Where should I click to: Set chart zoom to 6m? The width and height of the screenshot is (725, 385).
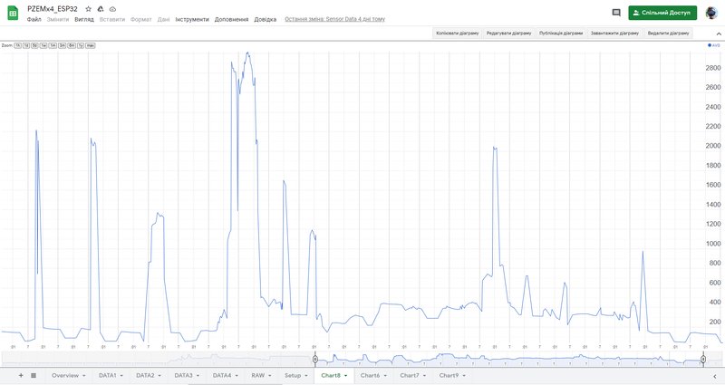(x=72, y=46)
